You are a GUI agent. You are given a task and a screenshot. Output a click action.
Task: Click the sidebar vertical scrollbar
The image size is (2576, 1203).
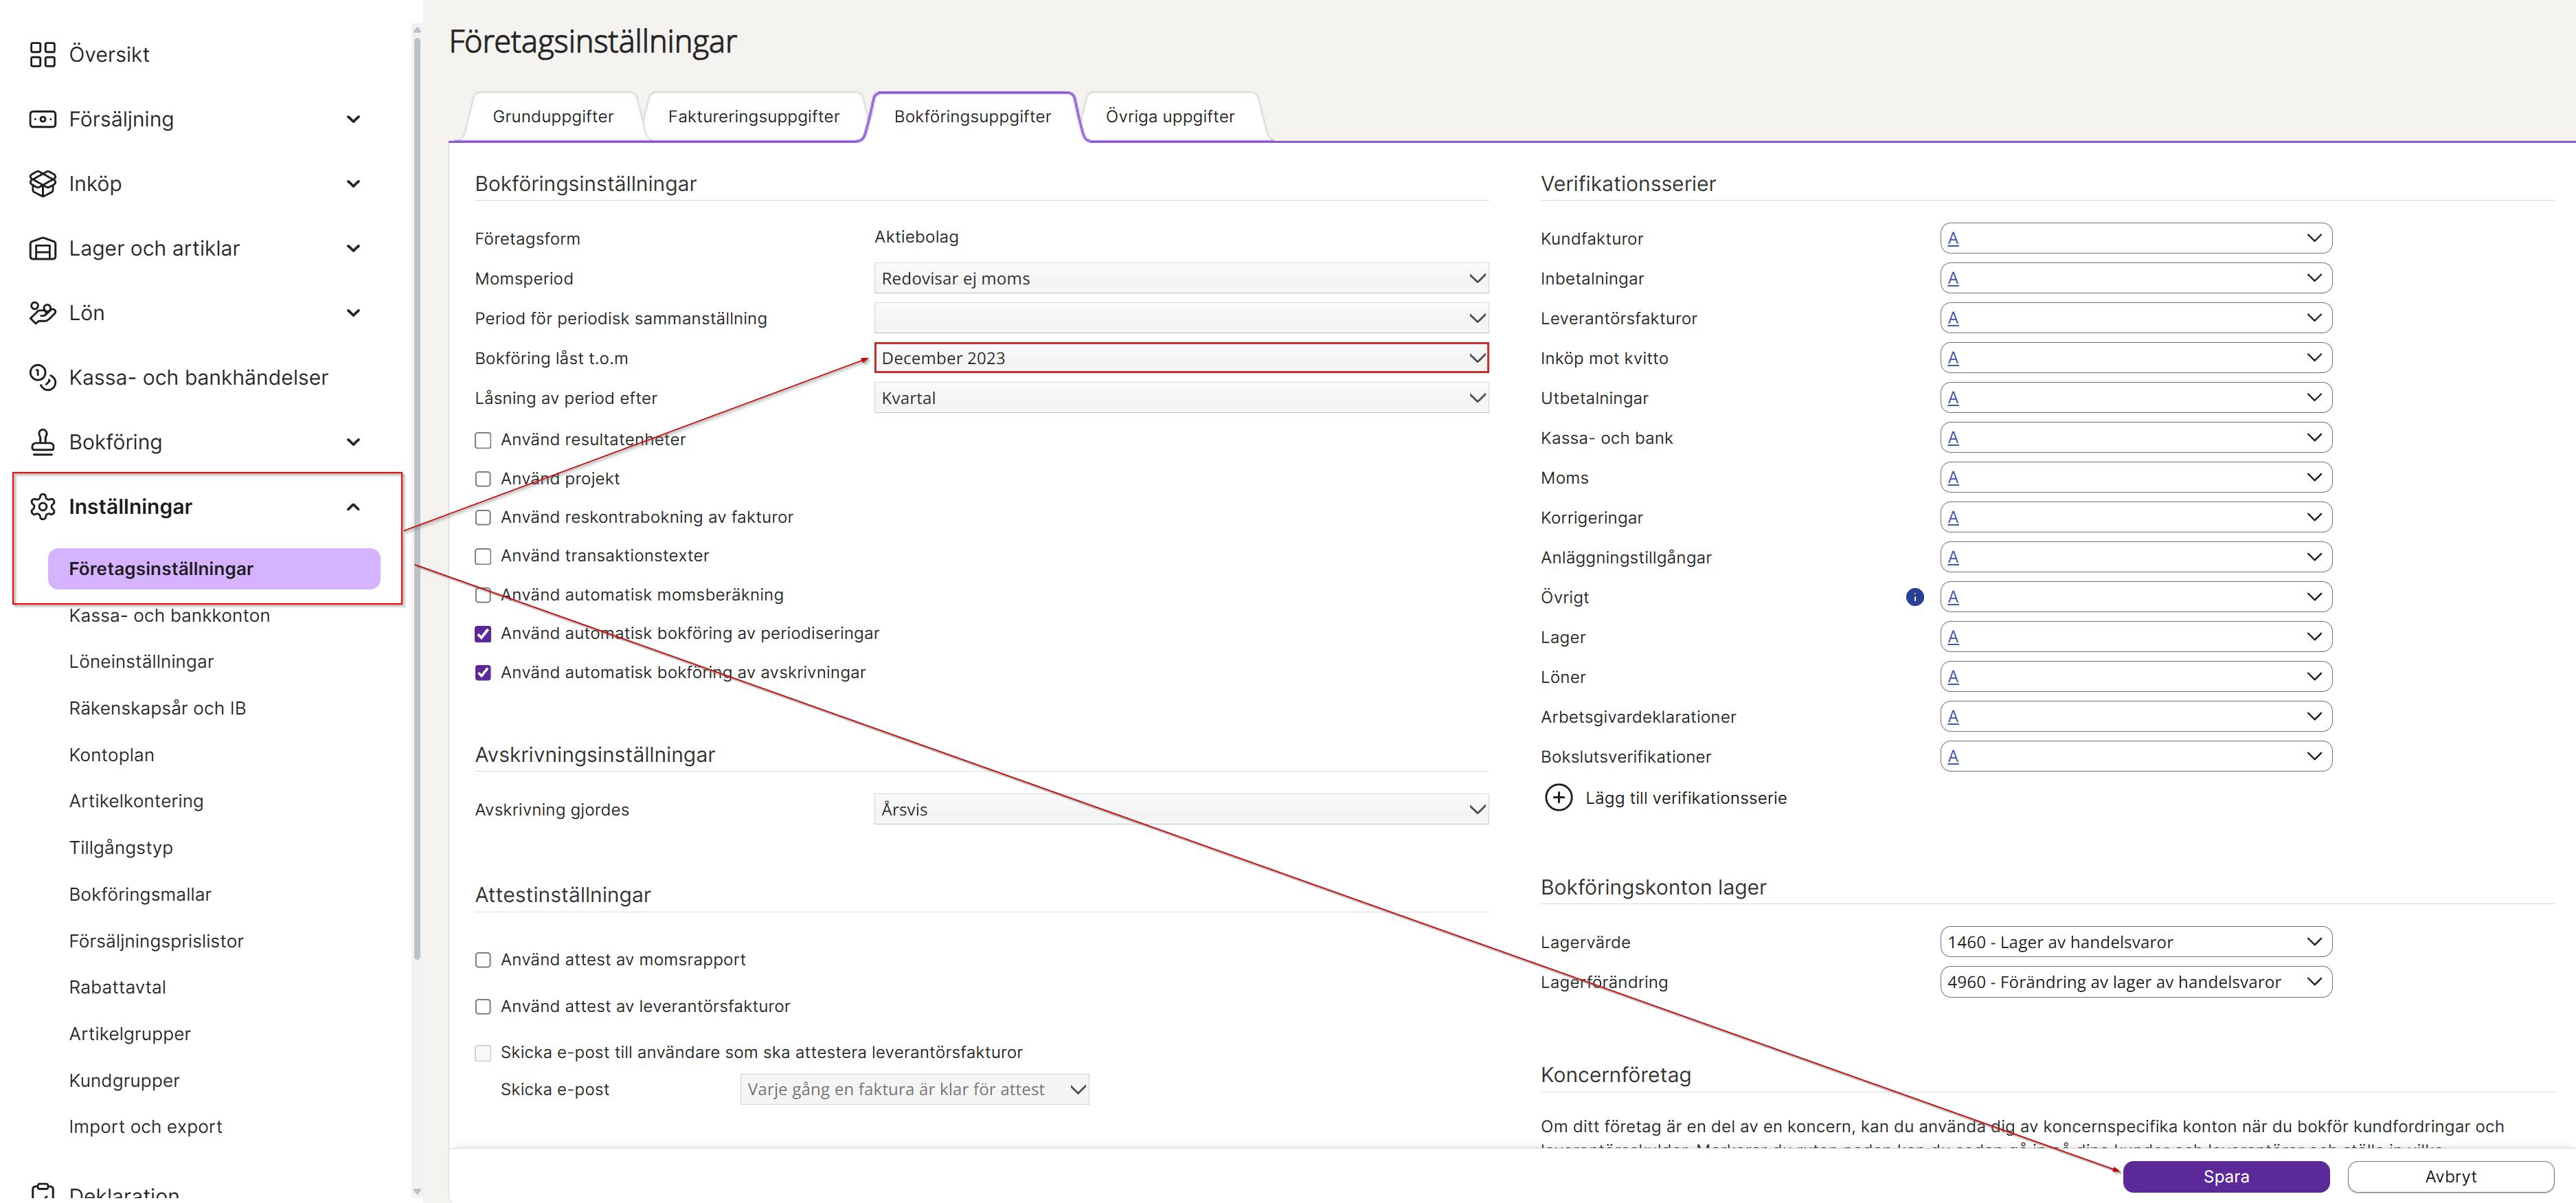coord(417,500)
